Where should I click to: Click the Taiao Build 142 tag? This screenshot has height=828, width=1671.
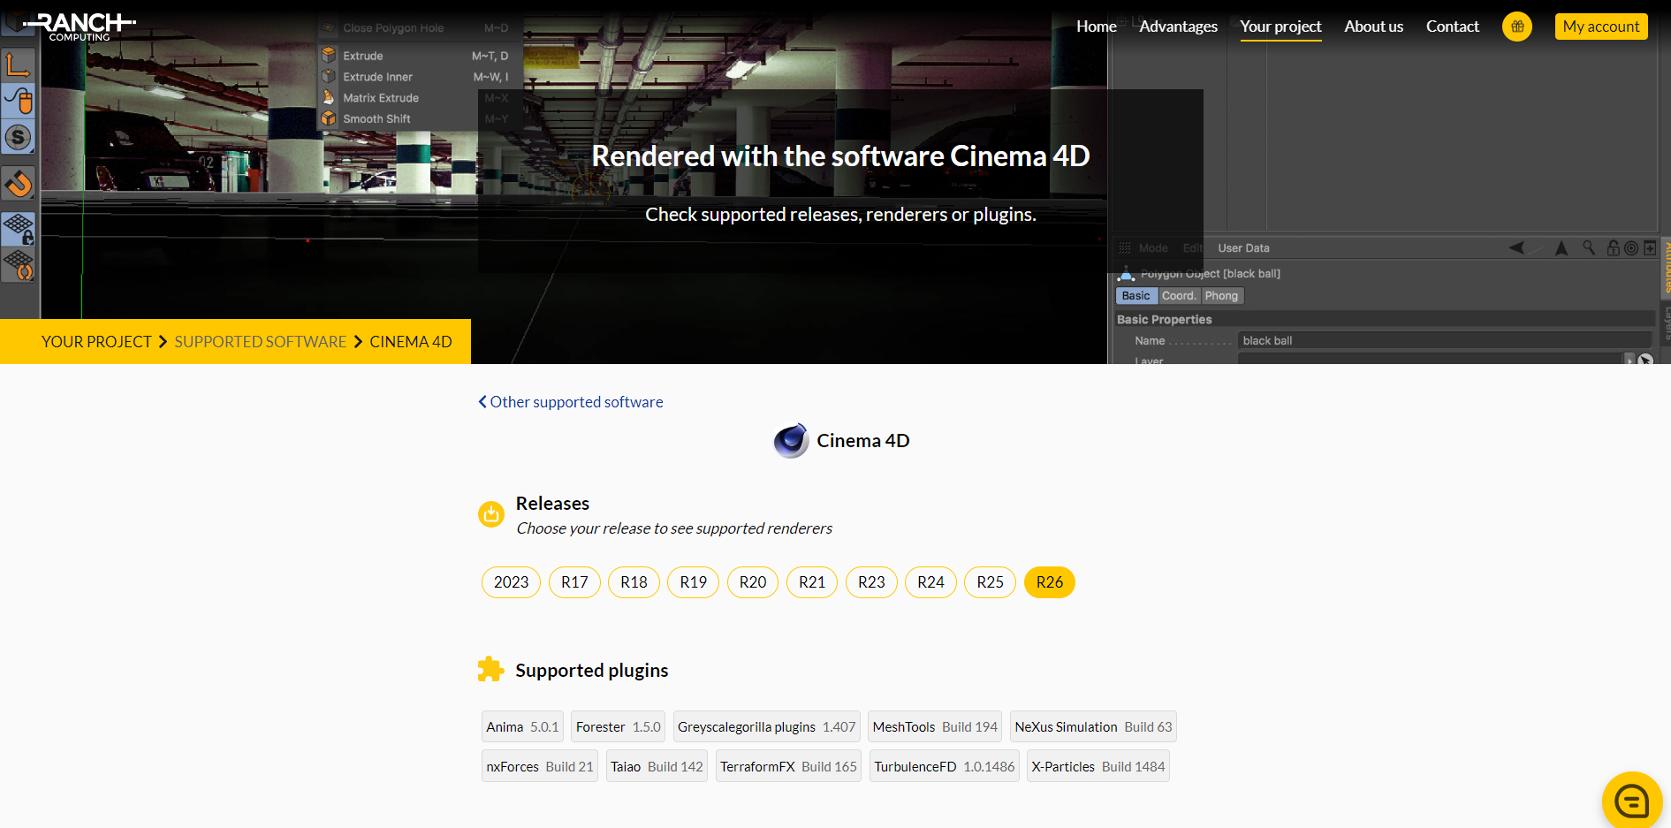point(657,766)
